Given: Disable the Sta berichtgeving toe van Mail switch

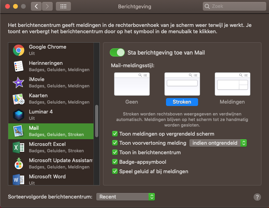Looking at the screenshot, I should point(117,53).
